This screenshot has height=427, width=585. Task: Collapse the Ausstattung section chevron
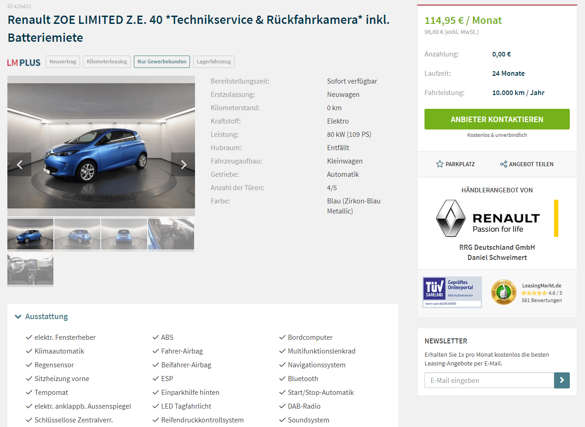pos(18,316)
